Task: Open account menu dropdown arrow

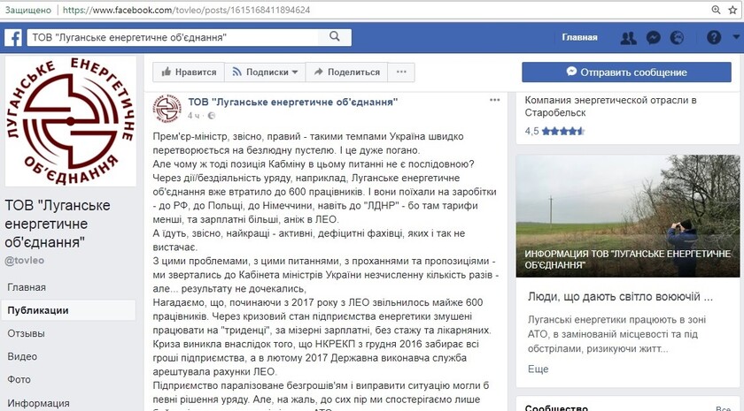Action: click(733, 37)
